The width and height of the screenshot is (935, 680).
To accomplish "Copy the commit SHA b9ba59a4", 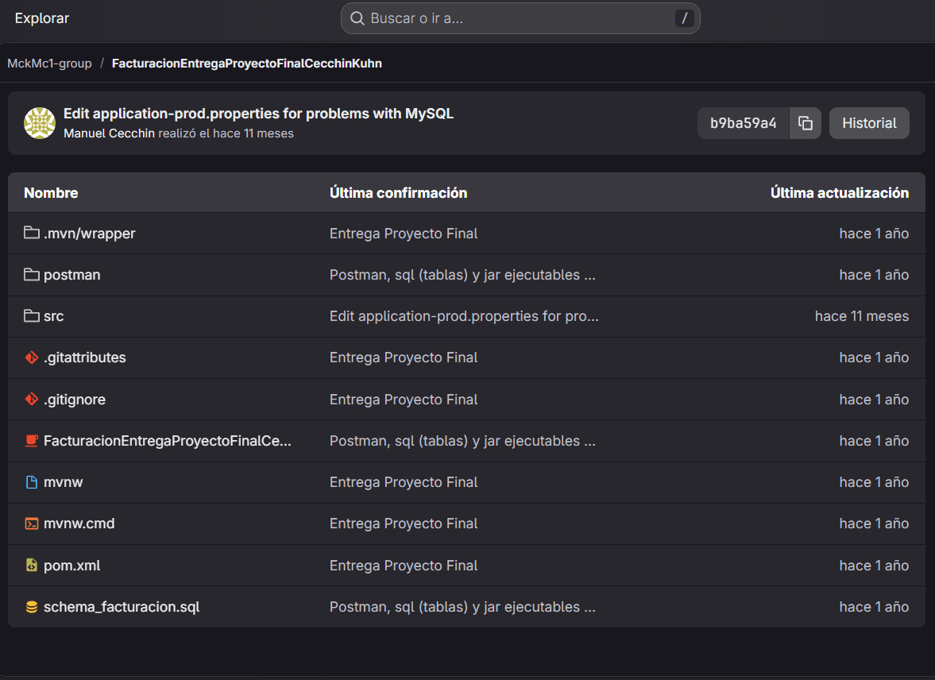I will (x=805, y=123).
